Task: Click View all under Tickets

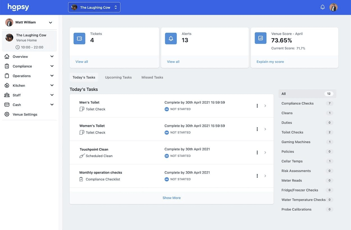Action: pyautogui.click(x=81, y=62)
